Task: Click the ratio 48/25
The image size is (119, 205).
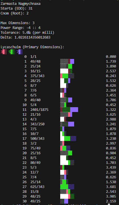Action: click(35, 196)
